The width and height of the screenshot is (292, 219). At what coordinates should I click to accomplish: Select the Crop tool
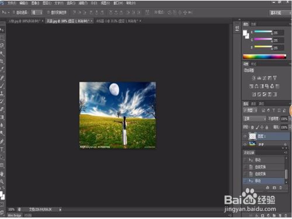(x=2, y=61)
